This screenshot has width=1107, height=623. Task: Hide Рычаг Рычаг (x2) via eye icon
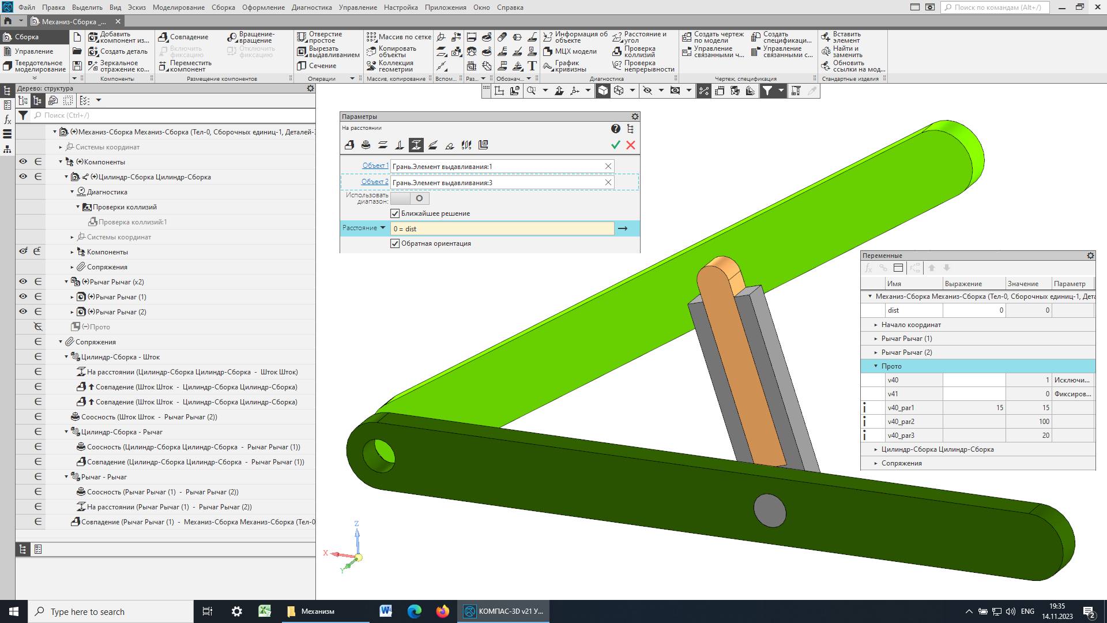pyautogui.click(x=23, y=282)
